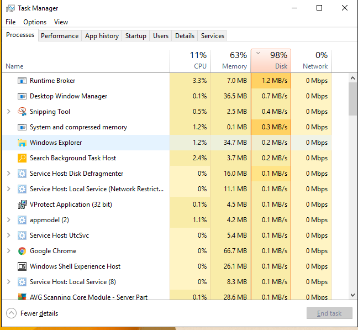Maximize the Task Manager window

(x=319, y=8)
